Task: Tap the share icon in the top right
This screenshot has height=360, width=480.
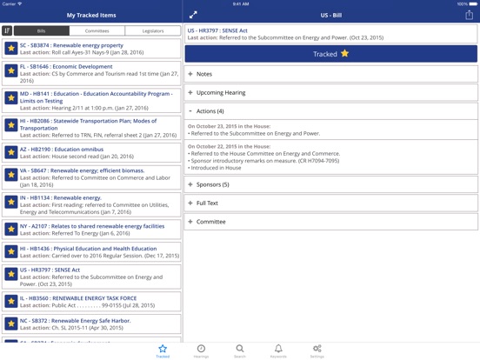Action: click(x=469, y=15)
